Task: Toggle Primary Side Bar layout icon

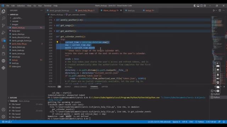Action: point(195,6)
